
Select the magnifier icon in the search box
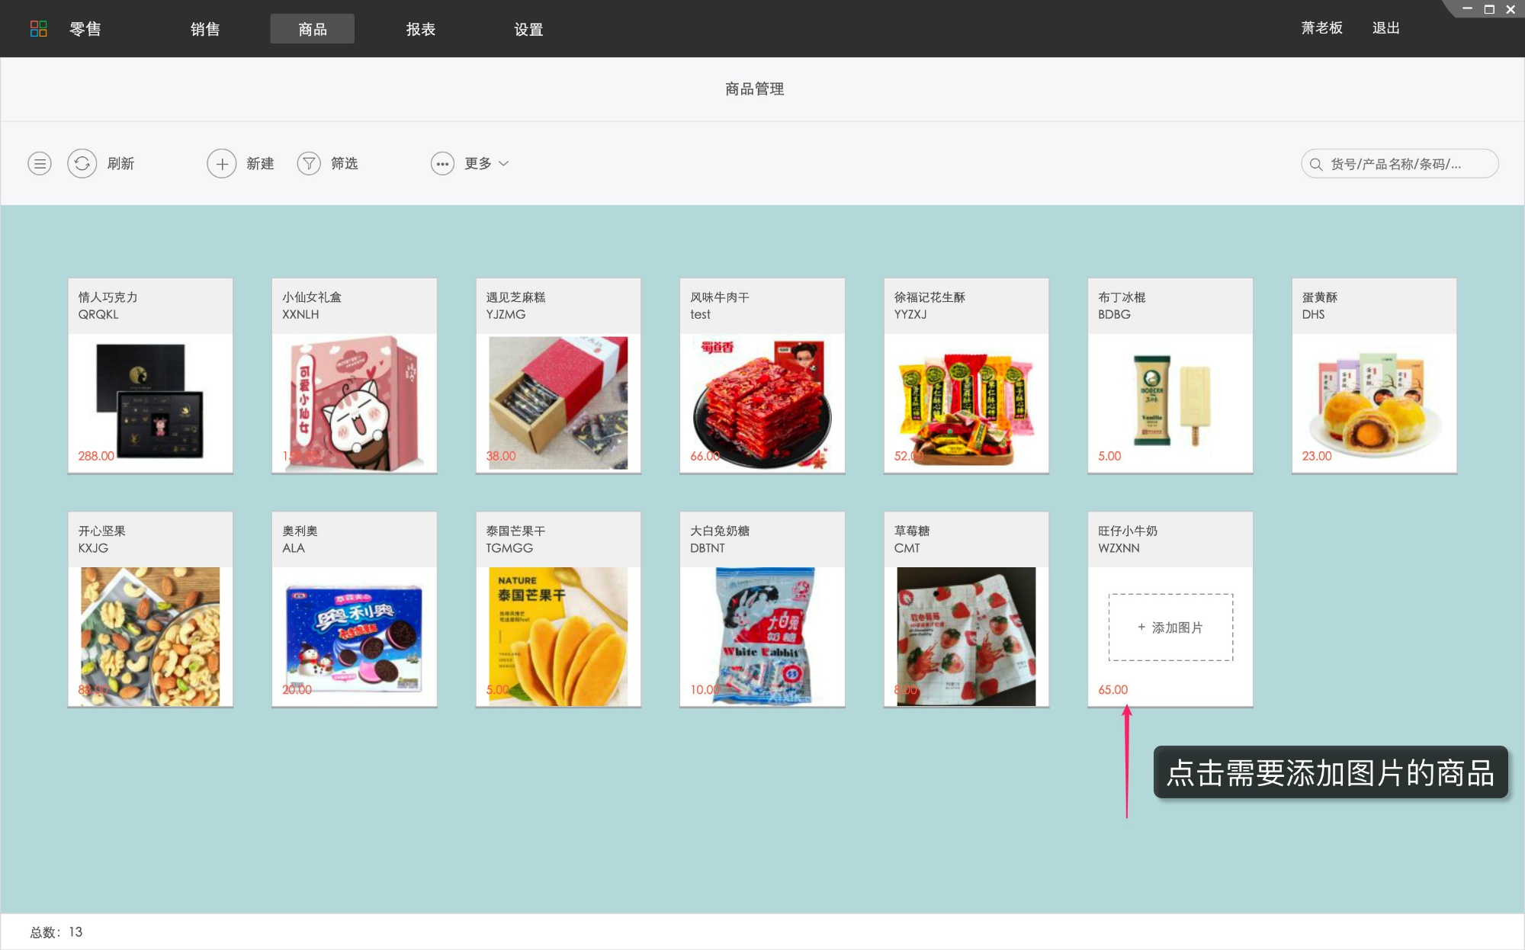click(1315, 163)
